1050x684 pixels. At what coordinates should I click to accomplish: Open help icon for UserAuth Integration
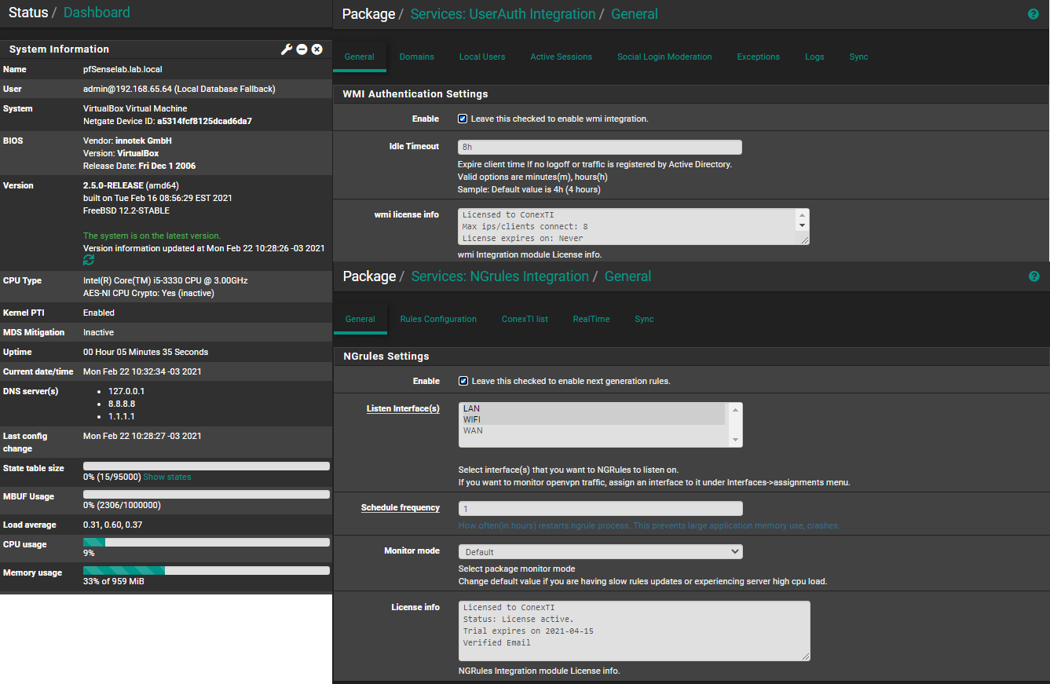click(1034, 14)
